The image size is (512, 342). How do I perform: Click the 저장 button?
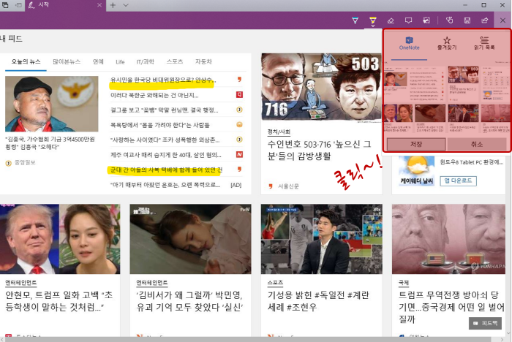416,144
